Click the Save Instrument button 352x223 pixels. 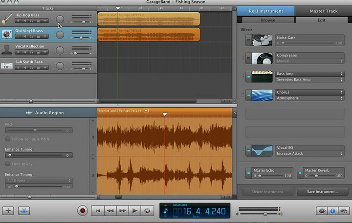(x=323, y=192)
